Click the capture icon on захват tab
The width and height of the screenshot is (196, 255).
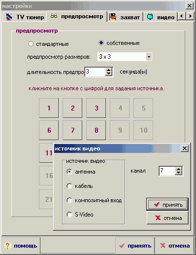[x=113, y=17]
